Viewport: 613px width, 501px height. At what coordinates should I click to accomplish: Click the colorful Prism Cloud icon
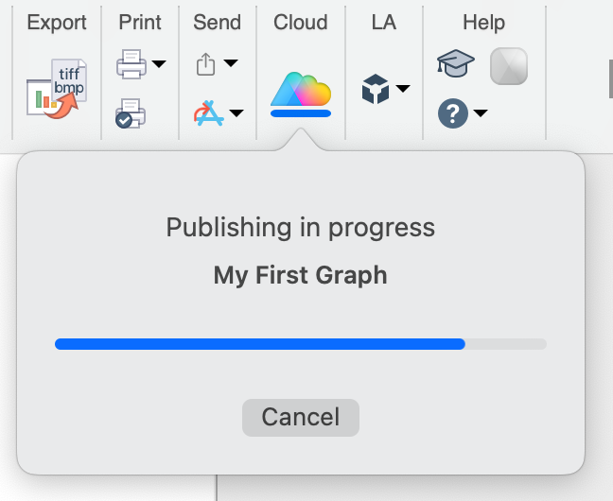tap(301, 91)
